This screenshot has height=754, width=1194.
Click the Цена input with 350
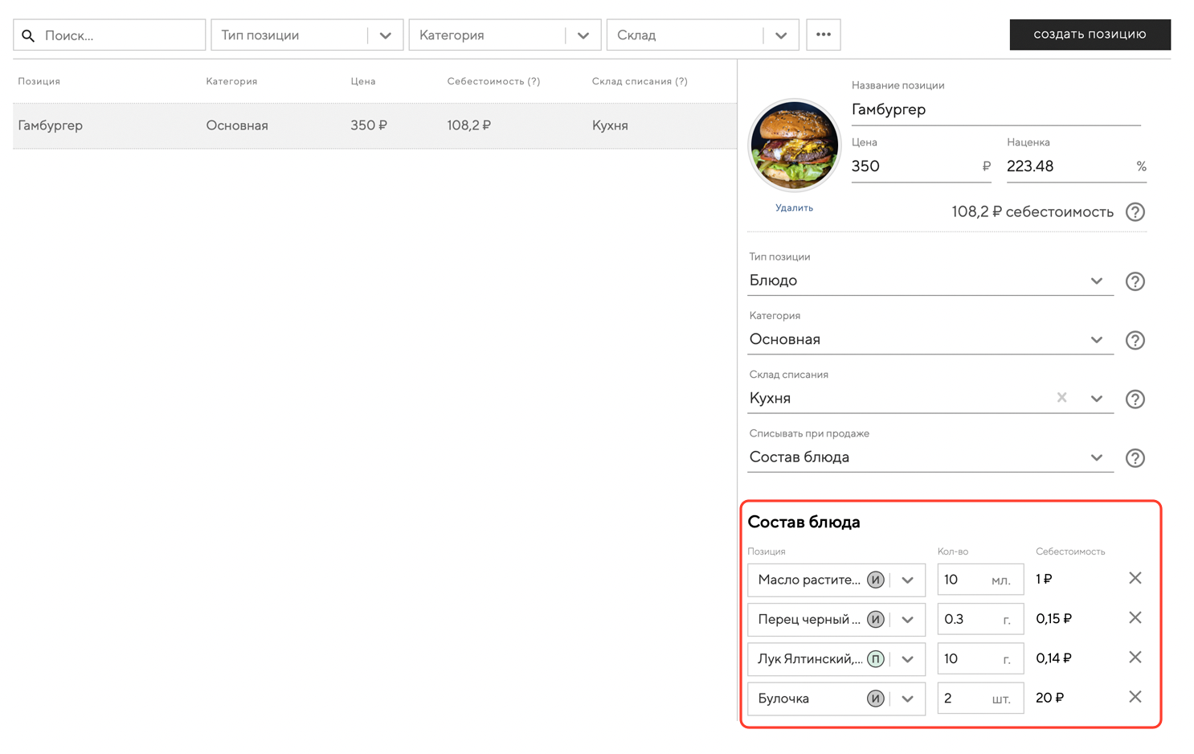pos(912,166)
